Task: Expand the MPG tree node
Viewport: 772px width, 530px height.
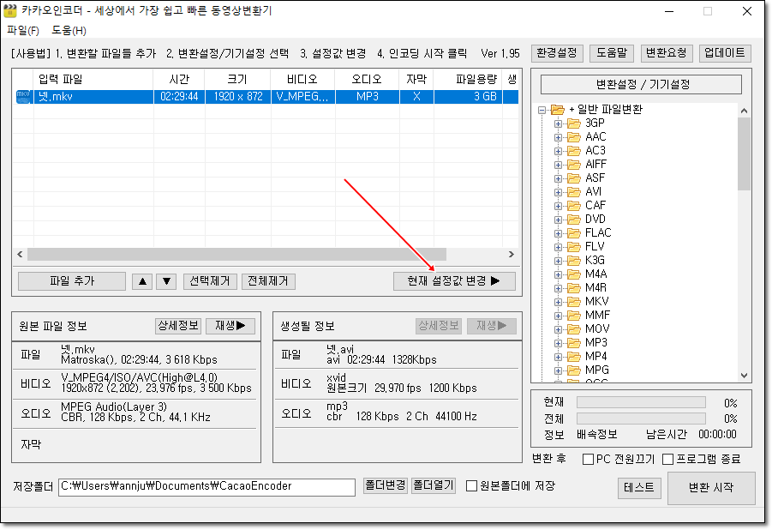Action: pyautogui.click(x=558, y=370)
